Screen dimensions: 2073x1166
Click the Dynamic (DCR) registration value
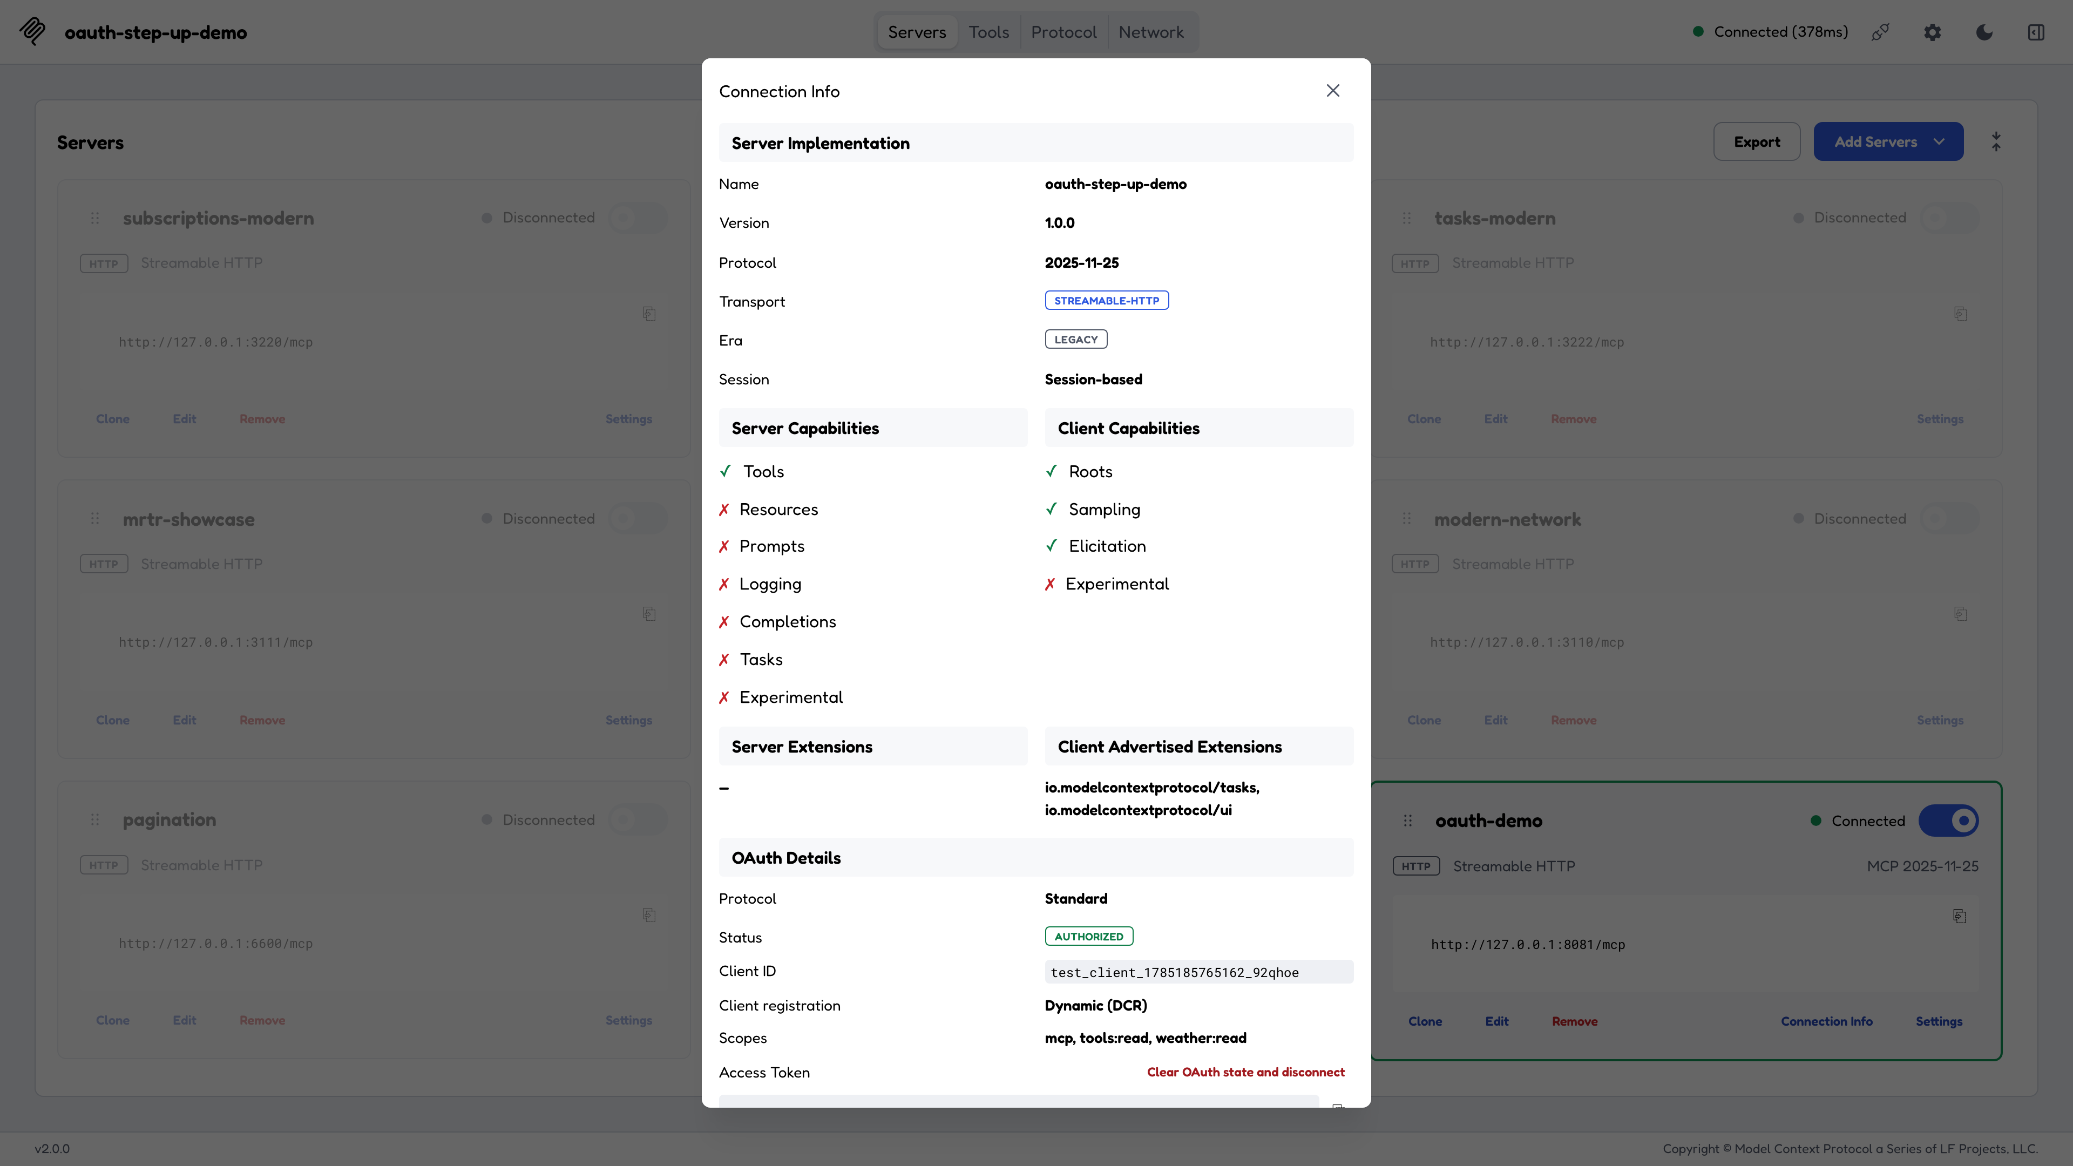[1095, 1006]
